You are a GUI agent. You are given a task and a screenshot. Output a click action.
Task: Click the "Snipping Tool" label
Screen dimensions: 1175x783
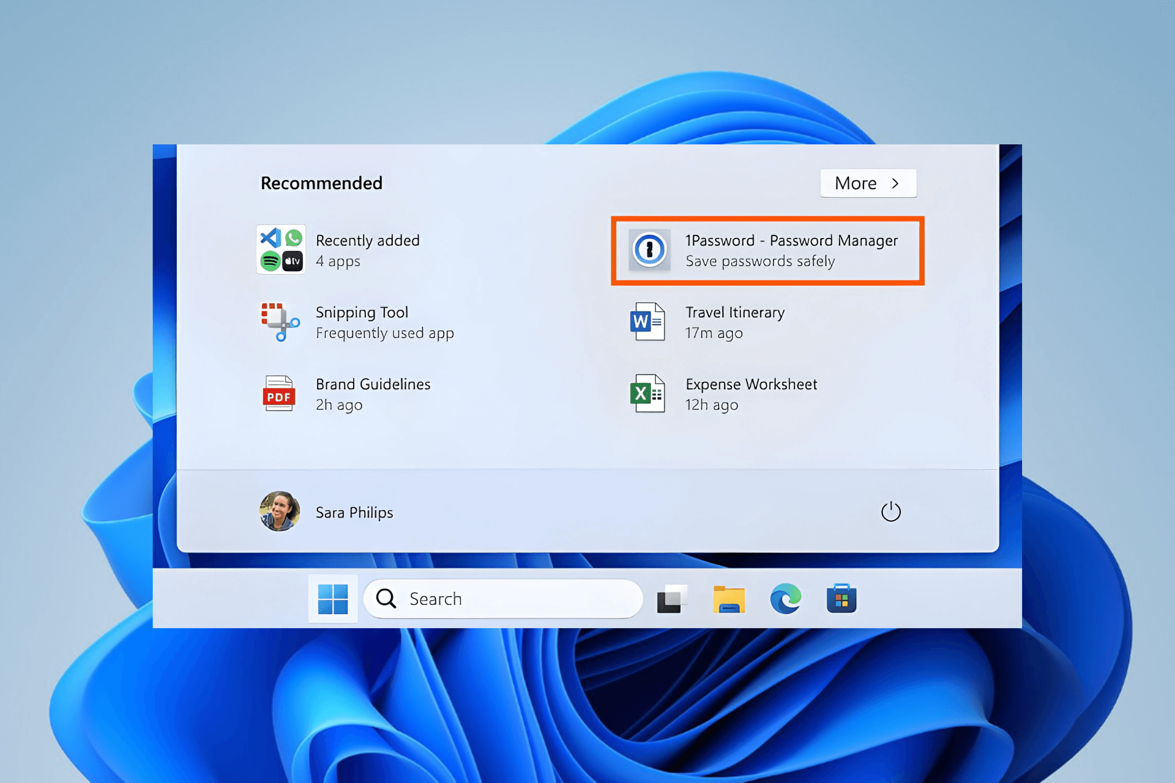click(362, 313)
